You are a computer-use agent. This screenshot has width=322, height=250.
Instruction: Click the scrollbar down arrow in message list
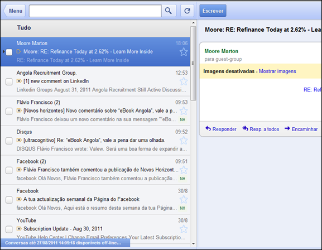[193, 244]
